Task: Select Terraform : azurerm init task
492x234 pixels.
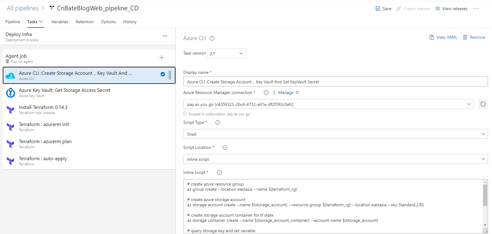Action: [89, 127]
